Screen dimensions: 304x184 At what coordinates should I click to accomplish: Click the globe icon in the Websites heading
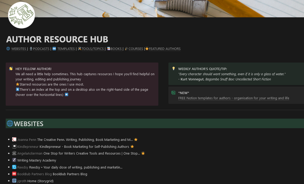10,124
